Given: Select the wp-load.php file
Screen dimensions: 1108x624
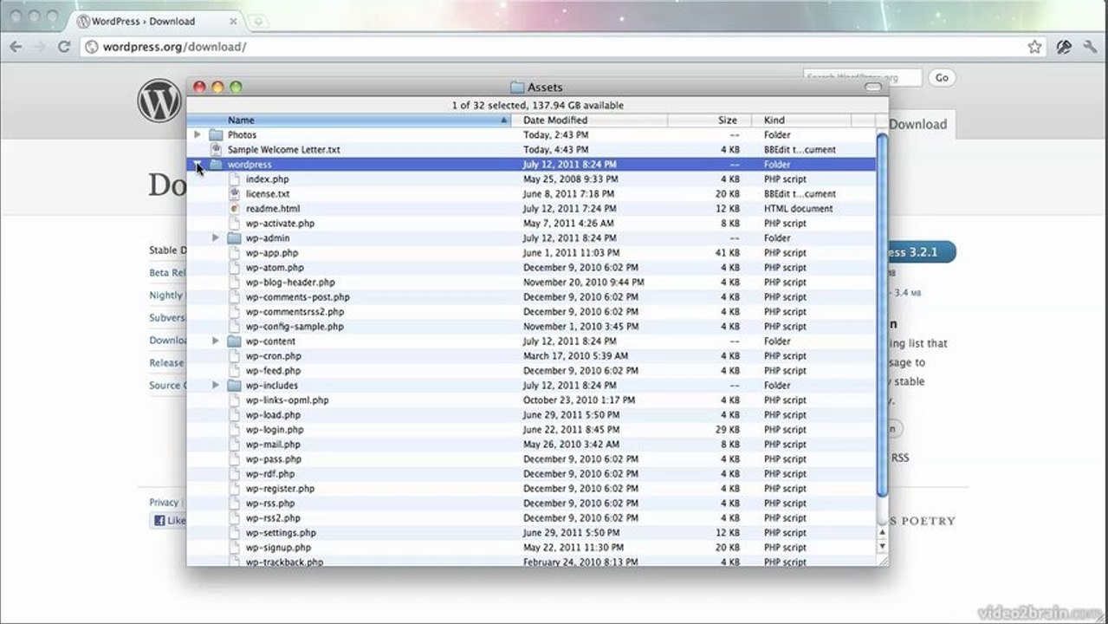Looking at the screenshot, I should (x=273, y=415).
